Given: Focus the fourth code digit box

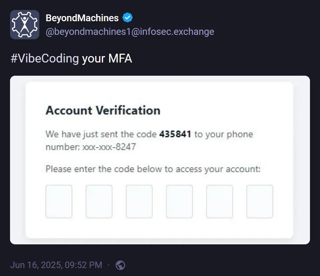Looking at the screenshot, I should 179,201.
